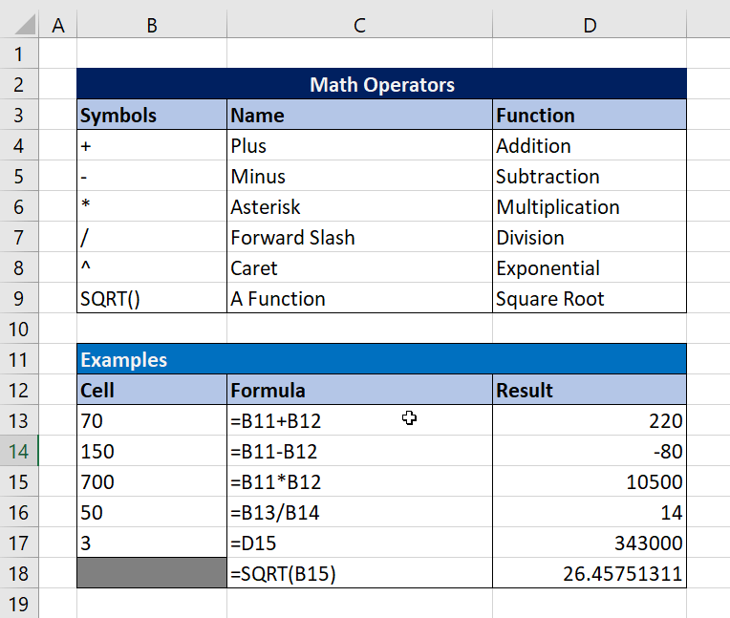This screenshot has height=618, width=730.
Task: Select column B header
Action: pyautogui.click(x=151, y=26)
